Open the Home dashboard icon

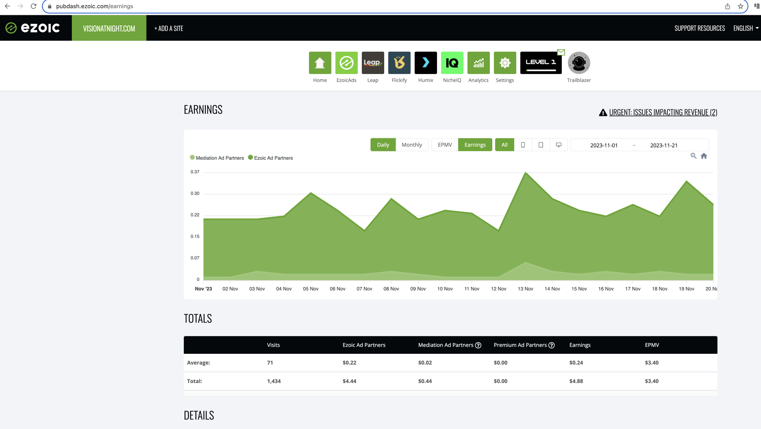point(320,63)
